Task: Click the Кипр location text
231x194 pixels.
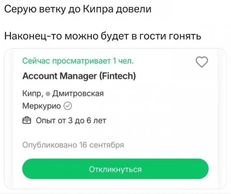Action: [x=33, y=94]
